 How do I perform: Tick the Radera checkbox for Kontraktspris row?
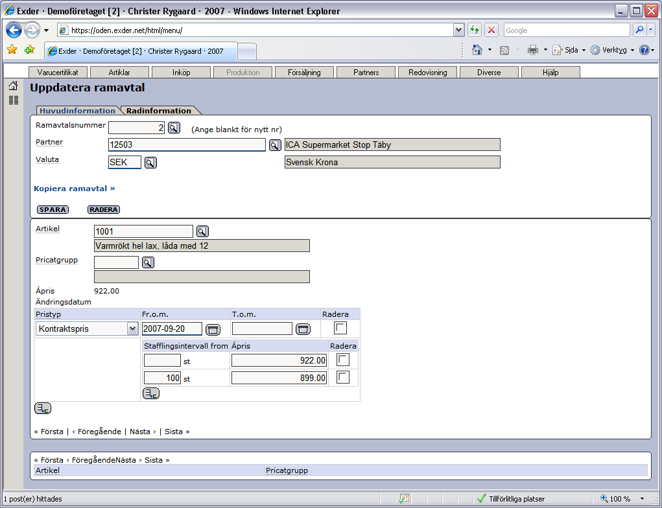[340, 329]
